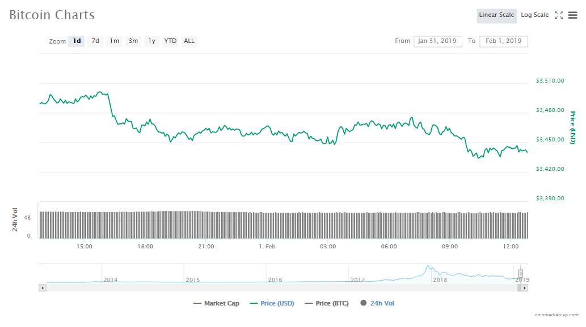
Task: Grab the navigator range handle
Action: [521, 274]
